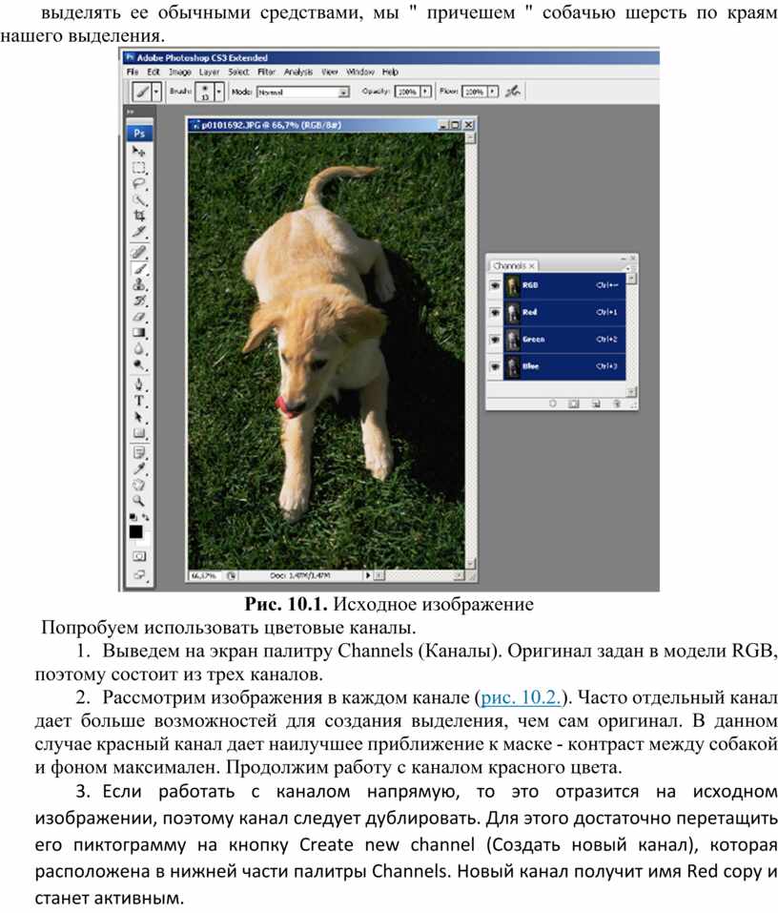Select the Path Selection tool
This screenshot has height=913, width=778.
pos(138,417)
